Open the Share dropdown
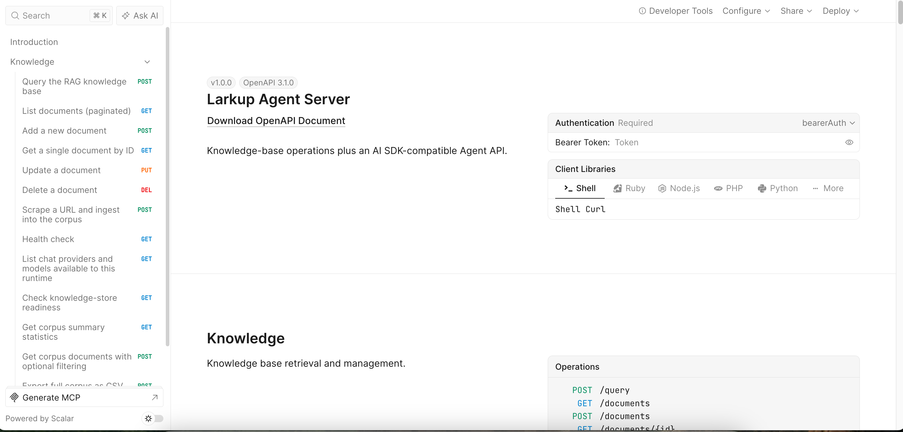The width and height of the screenshot is (903, 432). pos(796,11)
